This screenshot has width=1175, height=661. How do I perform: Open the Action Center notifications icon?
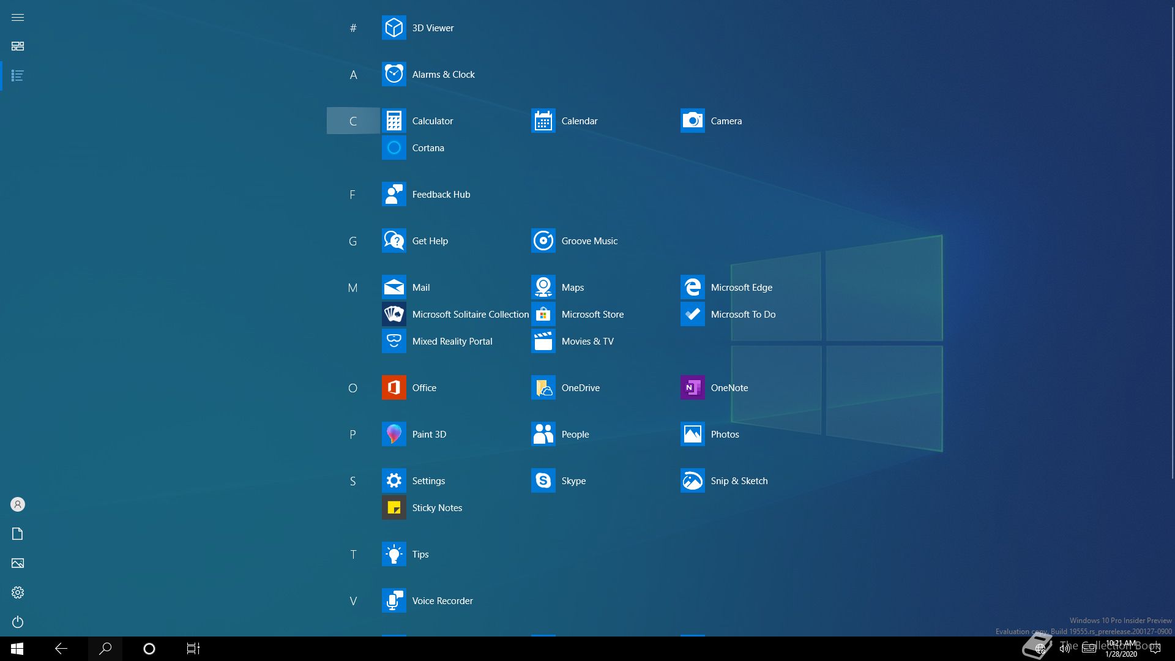[1155, 649]
